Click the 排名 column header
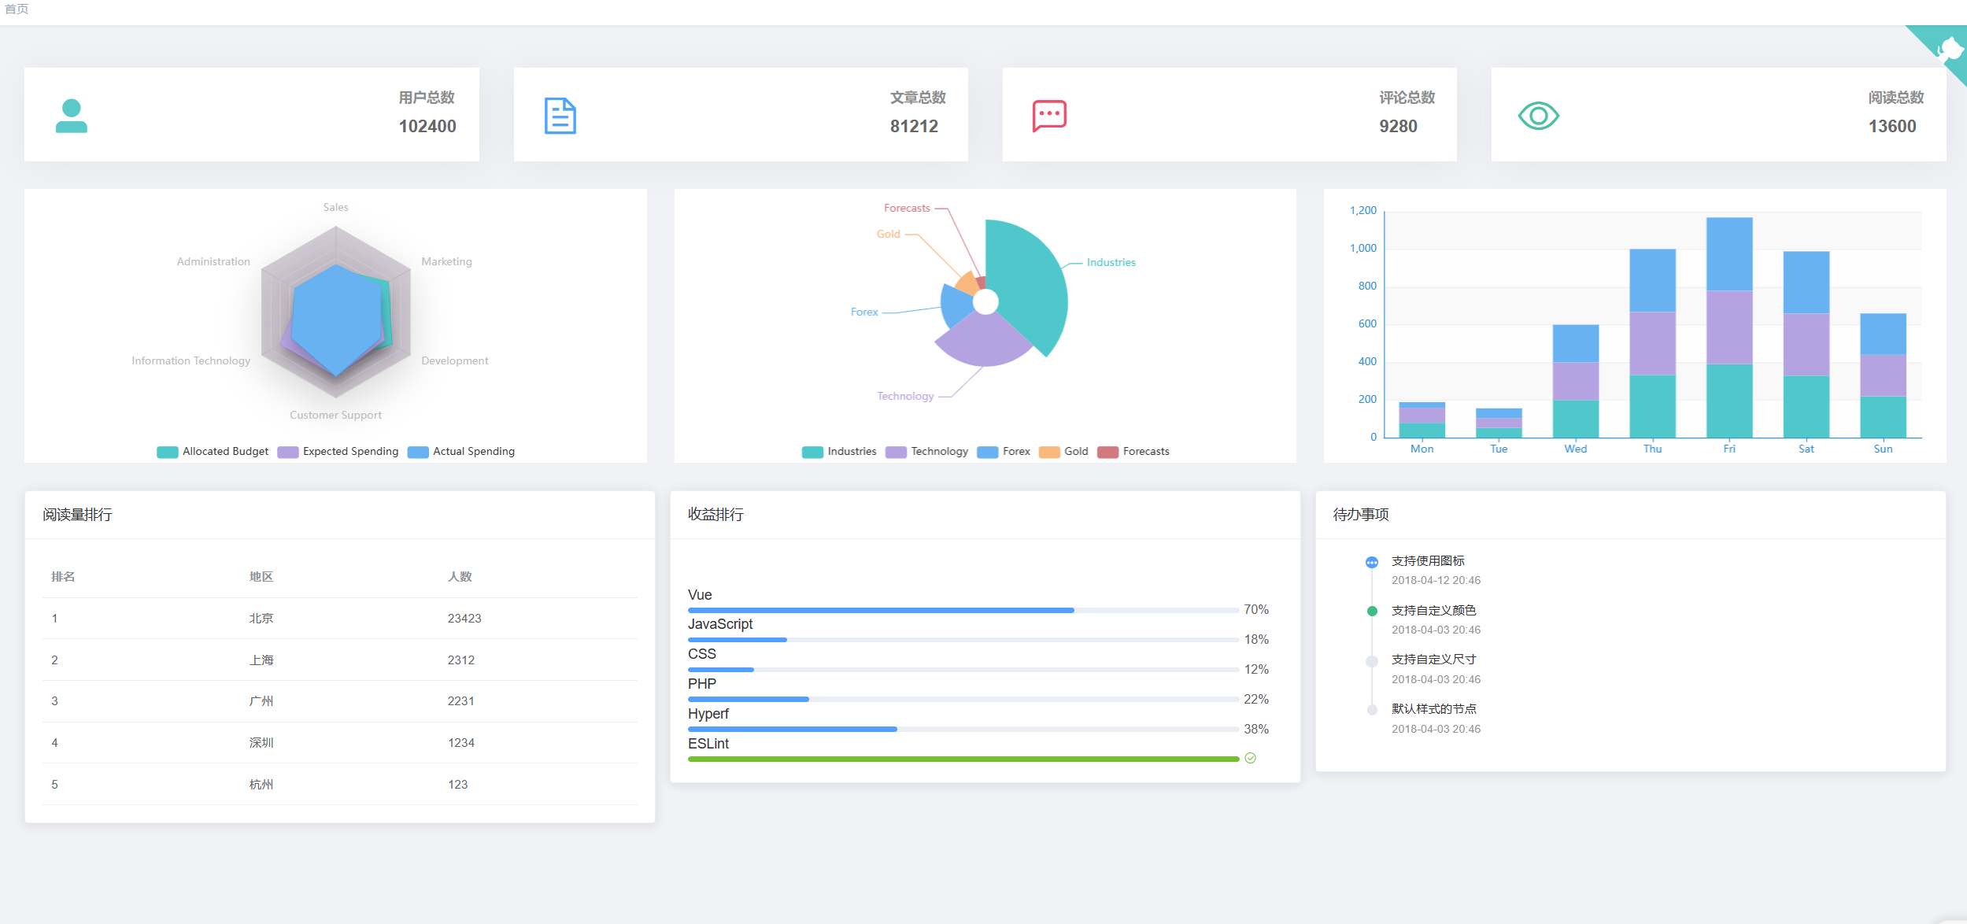The image size is (1967, 924). pos(63,577)
